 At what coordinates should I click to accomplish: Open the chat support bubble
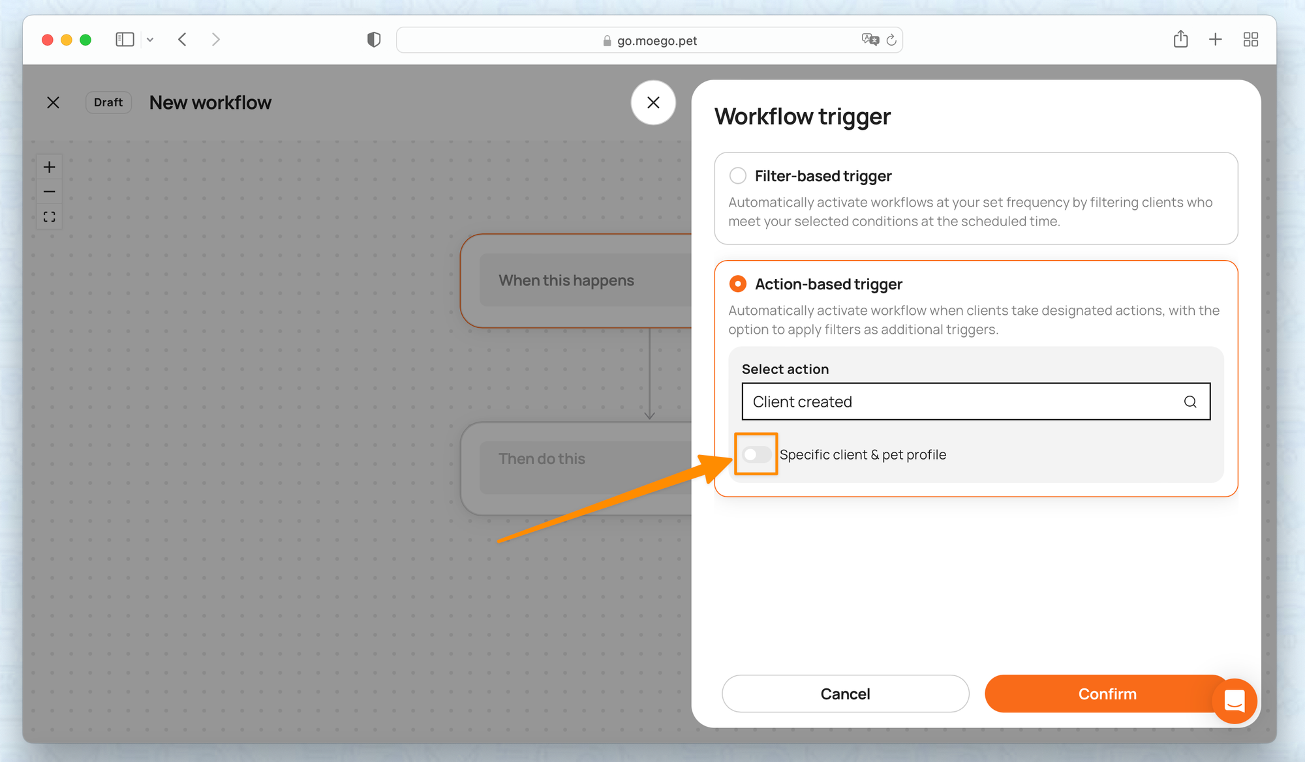(x=1234, y=701)
